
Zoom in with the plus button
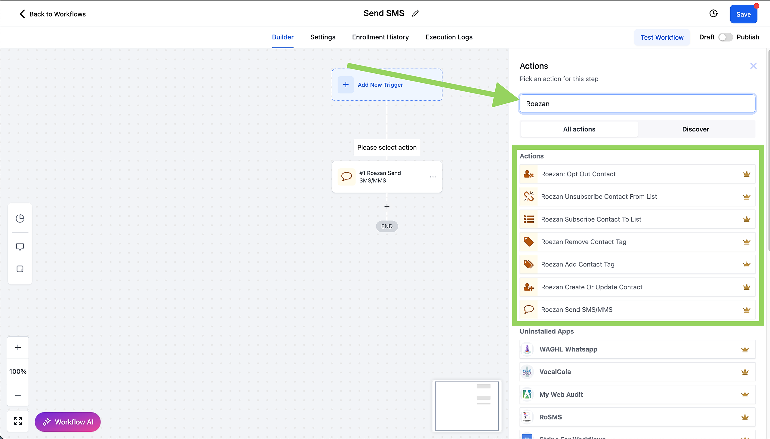pos(18,347)
